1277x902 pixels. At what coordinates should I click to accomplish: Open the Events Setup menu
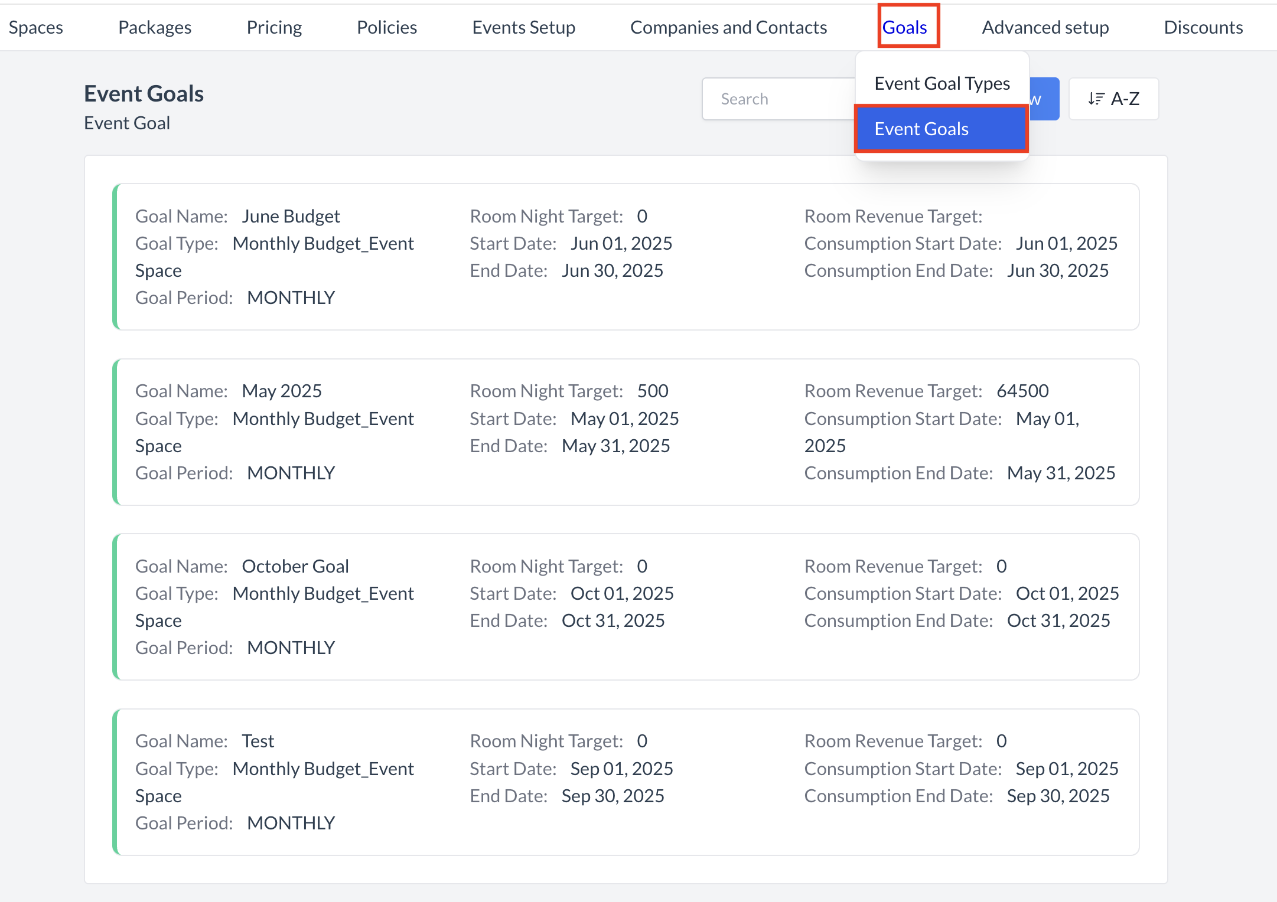pos(523,27)
